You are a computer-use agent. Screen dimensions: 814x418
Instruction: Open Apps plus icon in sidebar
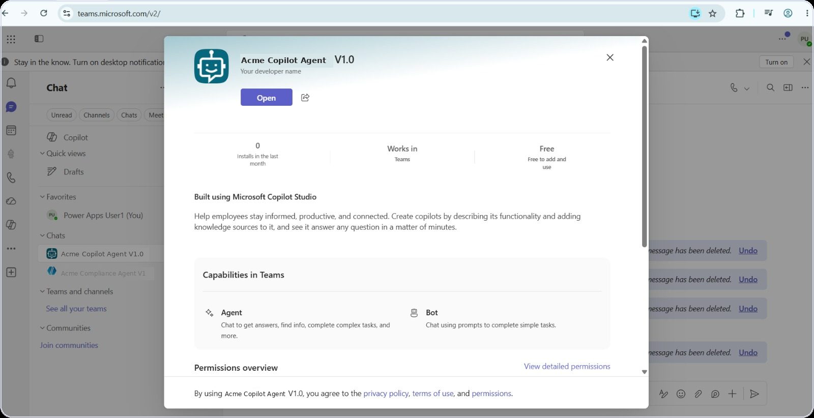11,272
